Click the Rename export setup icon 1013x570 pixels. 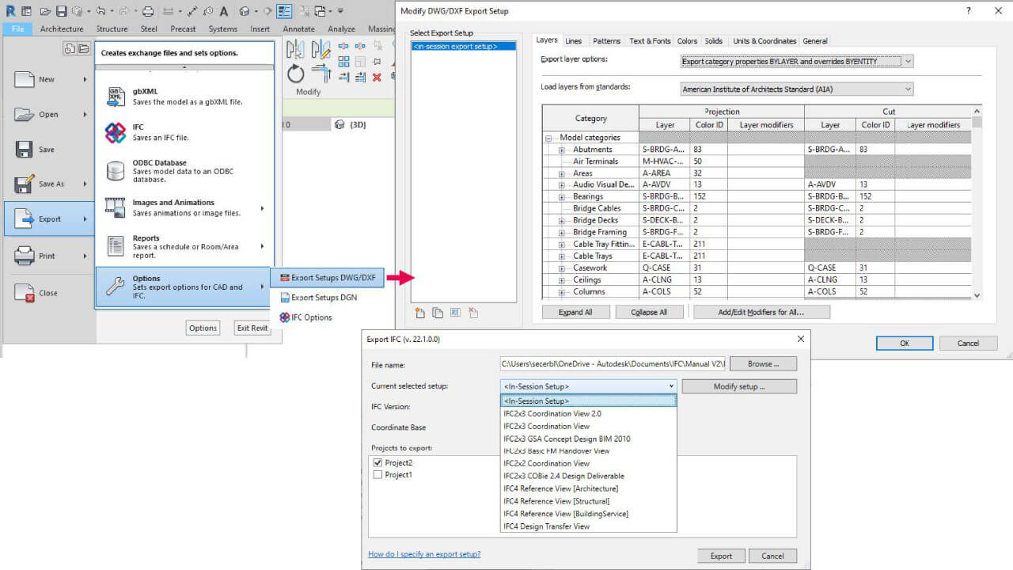[x=455, y=313]
